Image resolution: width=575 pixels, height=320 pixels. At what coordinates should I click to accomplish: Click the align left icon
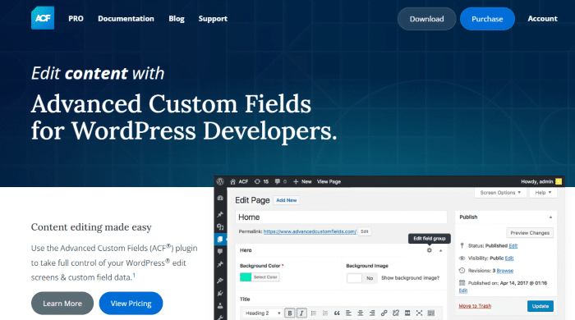coord(349,313)
